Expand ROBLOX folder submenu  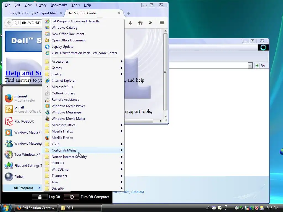point(83,163)
